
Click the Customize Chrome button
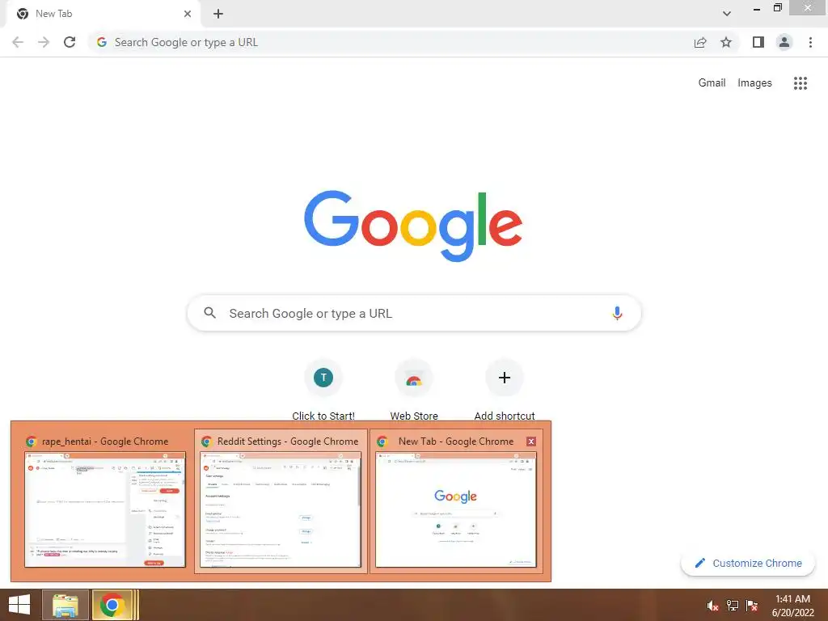click(748, 563)
